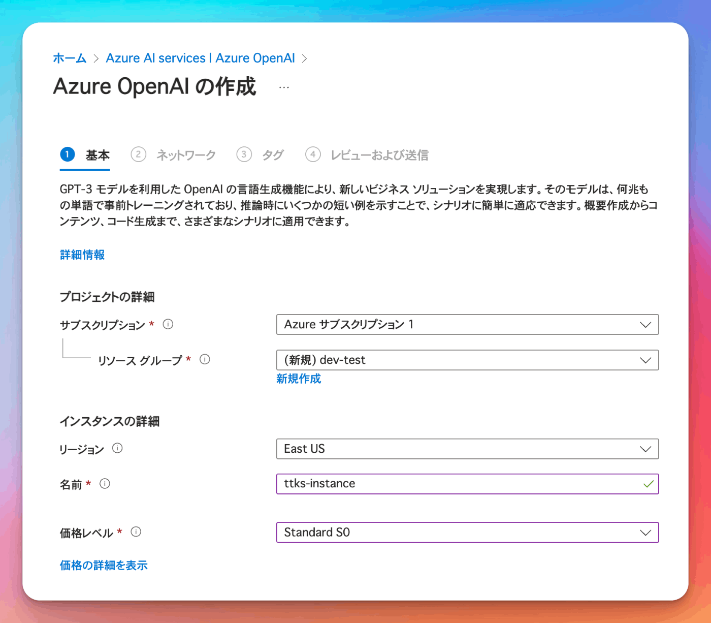The image size is (711, 623).
Task: Click step 1 circle icon for 基本
Action: click(68, 154)
